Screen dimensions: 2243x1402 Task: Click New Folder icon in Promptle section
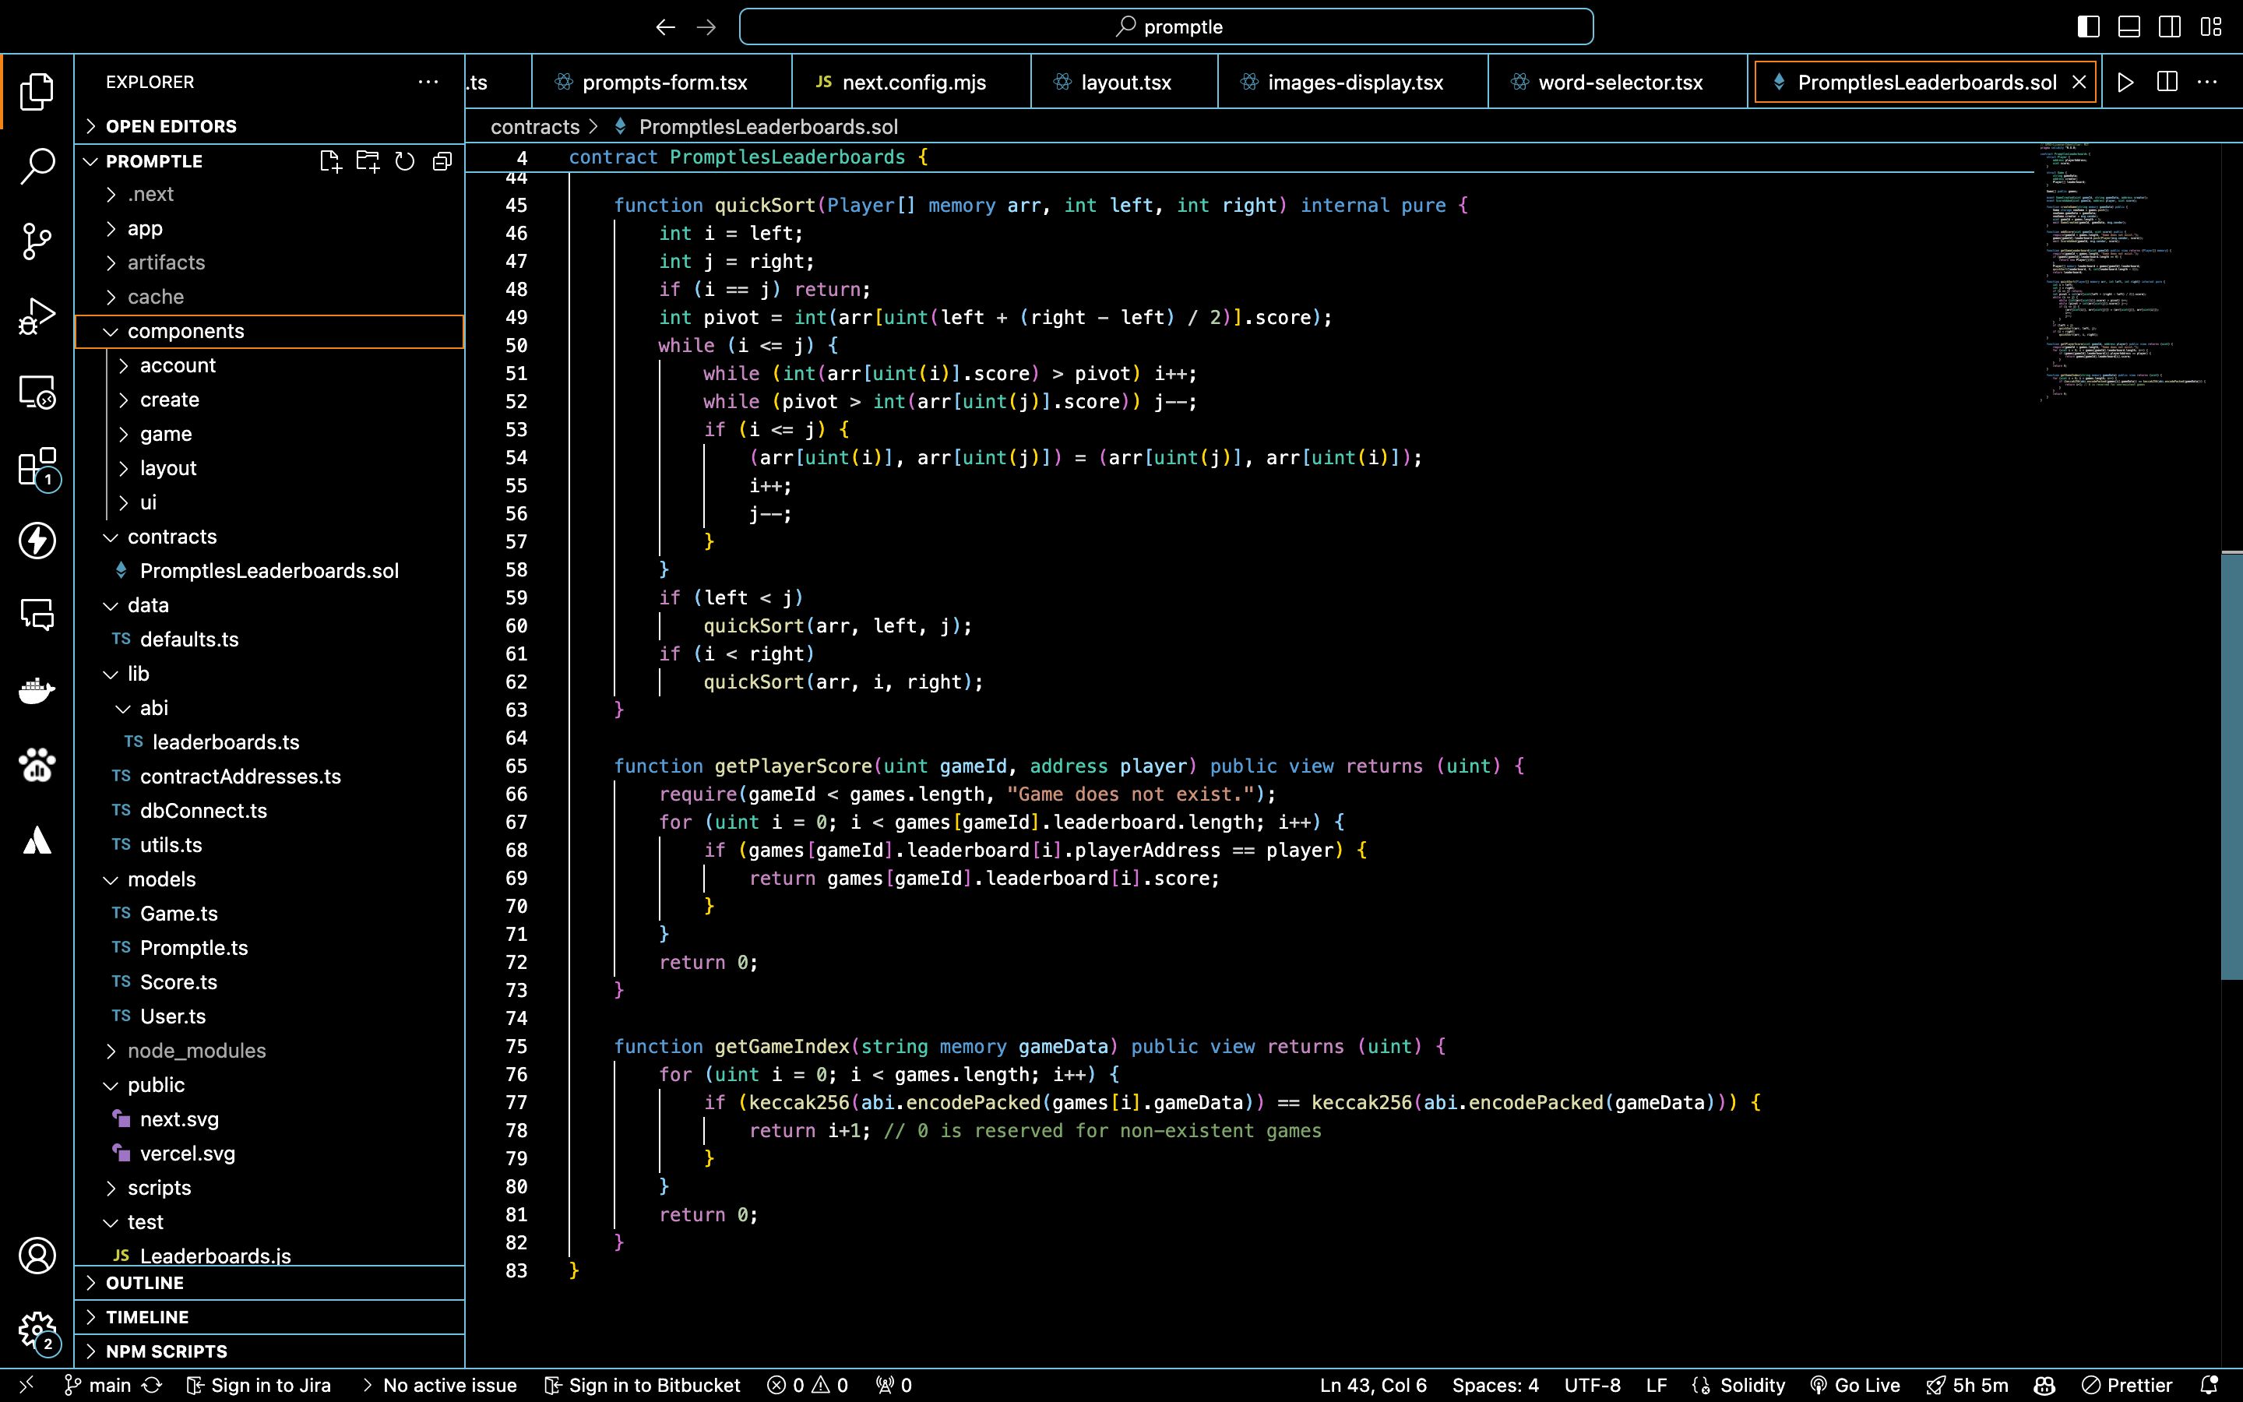point(368,161)
